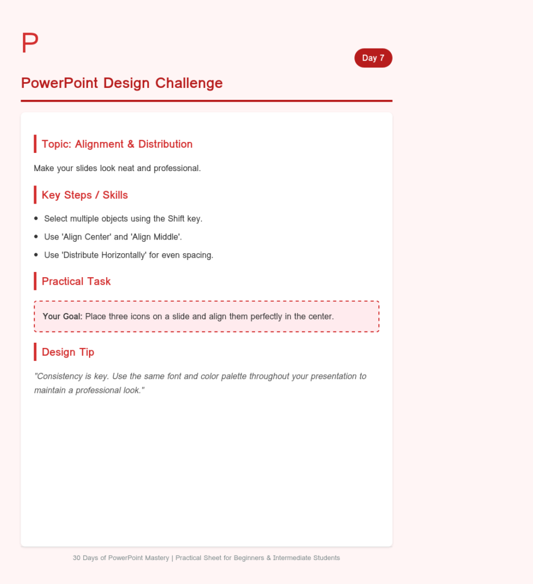This screenshot has width=533, height=584.
Task: Click the 'Distribute Horizontally' list item
Action: 128,255
